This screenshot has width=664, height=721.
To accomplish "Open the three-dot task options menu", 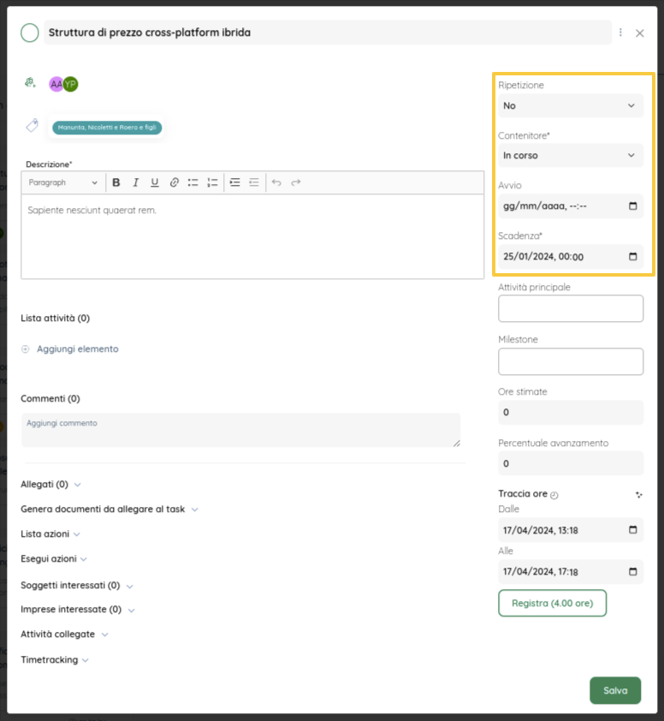I will (620, 33).
